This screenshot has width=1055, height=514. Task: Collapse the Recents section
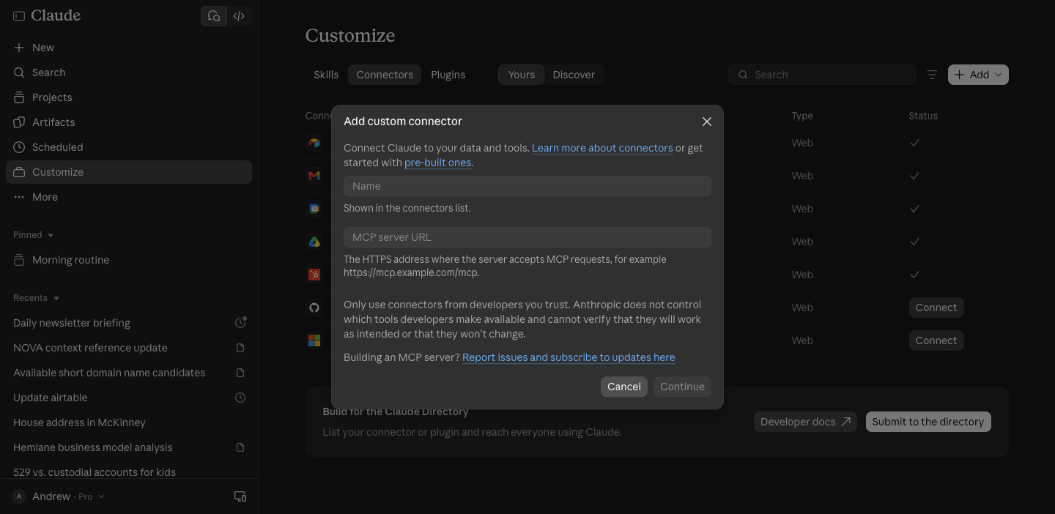click(x=37, y=298)
